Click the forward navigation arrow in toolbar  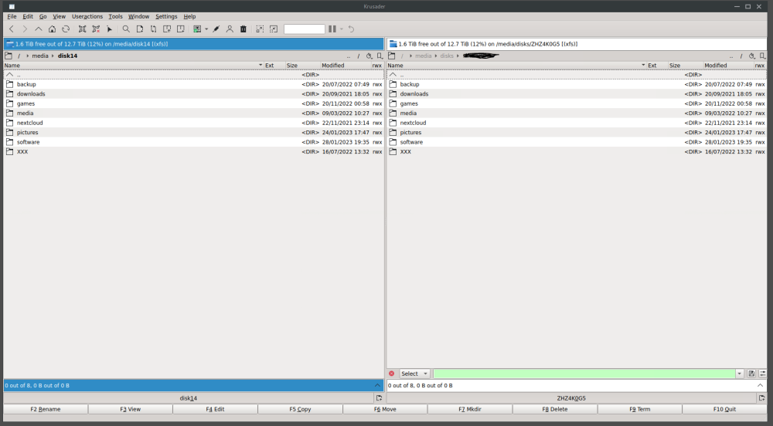pyautogui.click(x=25, y=29)
